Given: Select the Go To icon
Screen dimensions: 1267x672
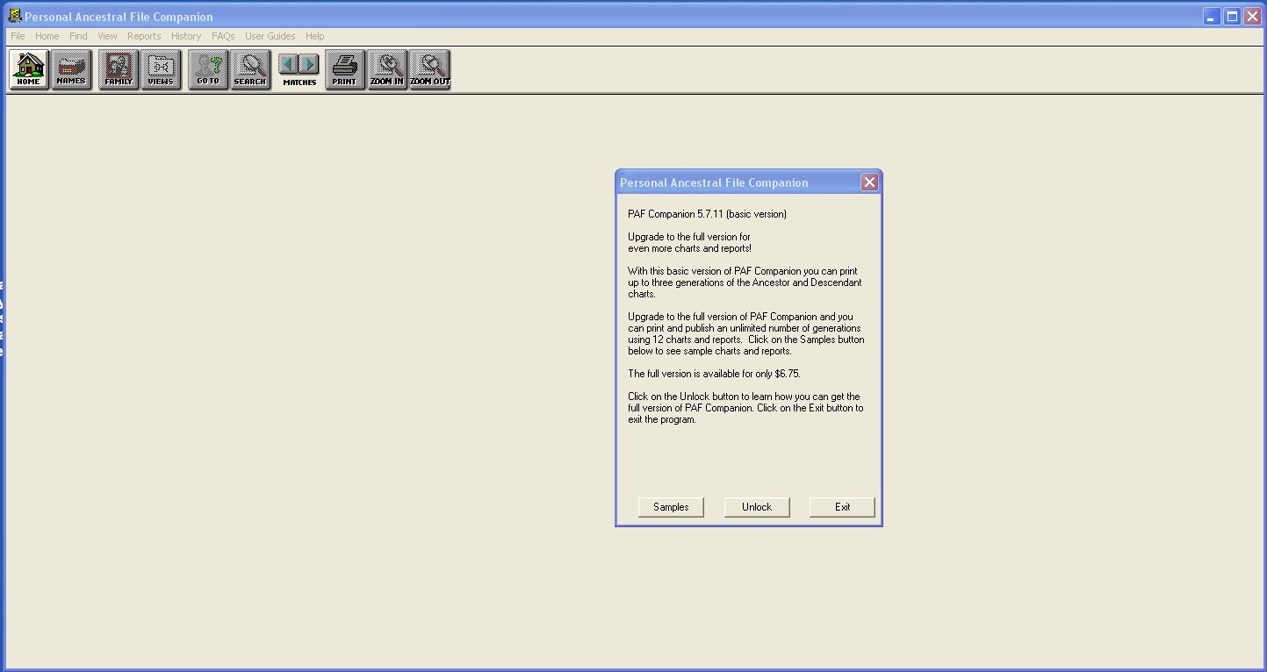Looking at the screenshot, I should point(207,70).
